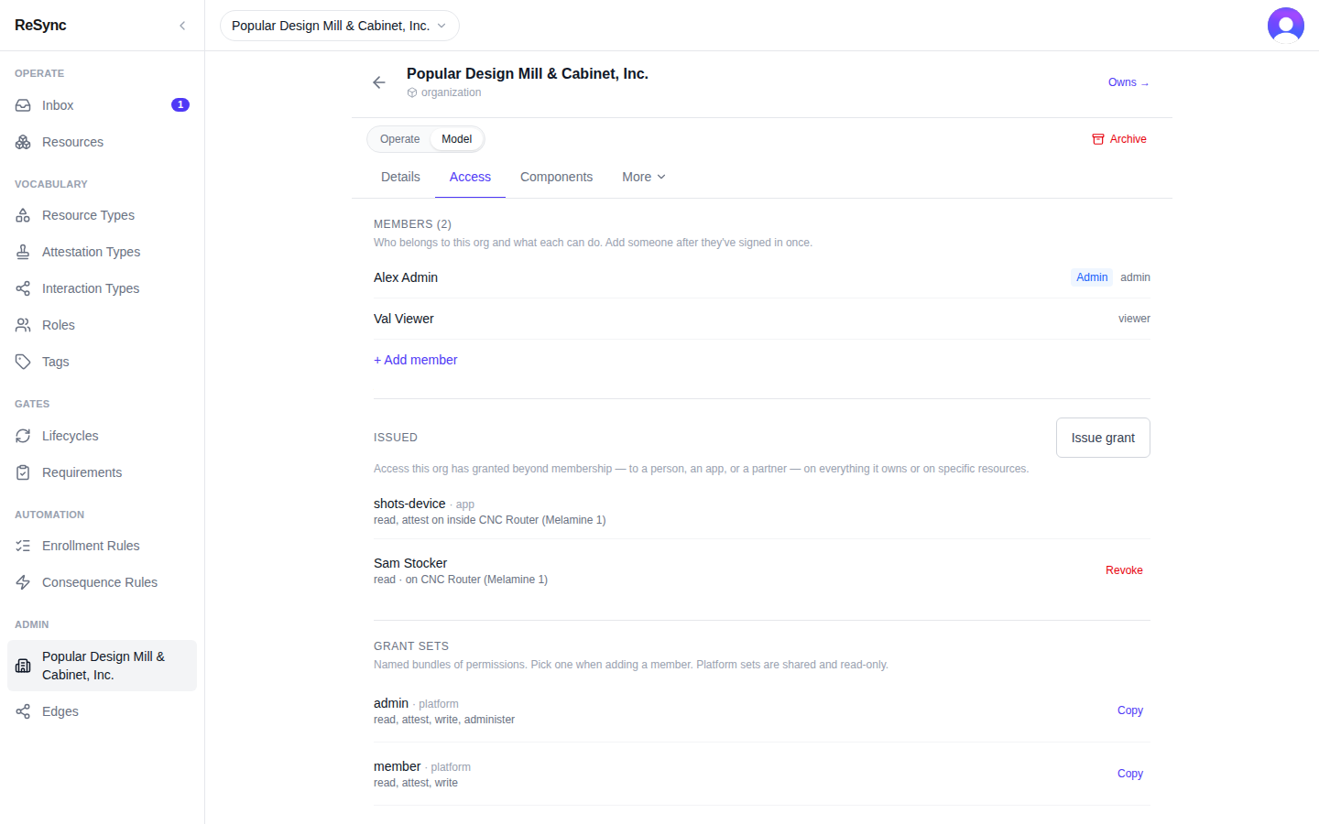
Task: Select the Access tab
Action: (x=470, y=177)
